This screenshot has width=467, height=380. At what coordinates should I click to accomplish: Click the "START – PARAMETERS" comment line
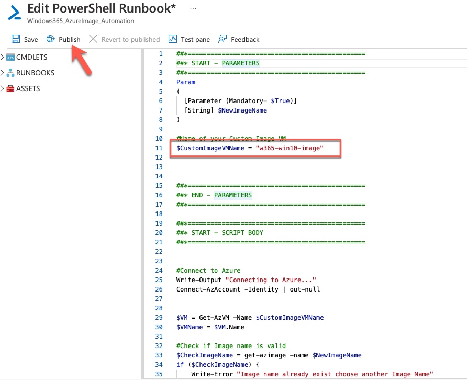click(218, 63)
